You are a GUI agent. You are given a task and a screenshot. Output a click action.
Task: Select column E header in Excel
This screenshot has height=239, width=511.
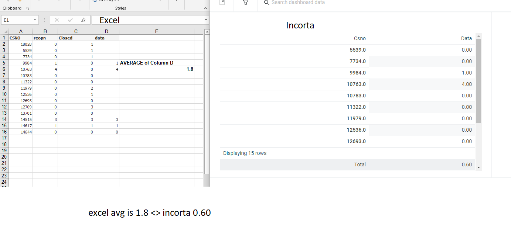(x=157, y=32)
